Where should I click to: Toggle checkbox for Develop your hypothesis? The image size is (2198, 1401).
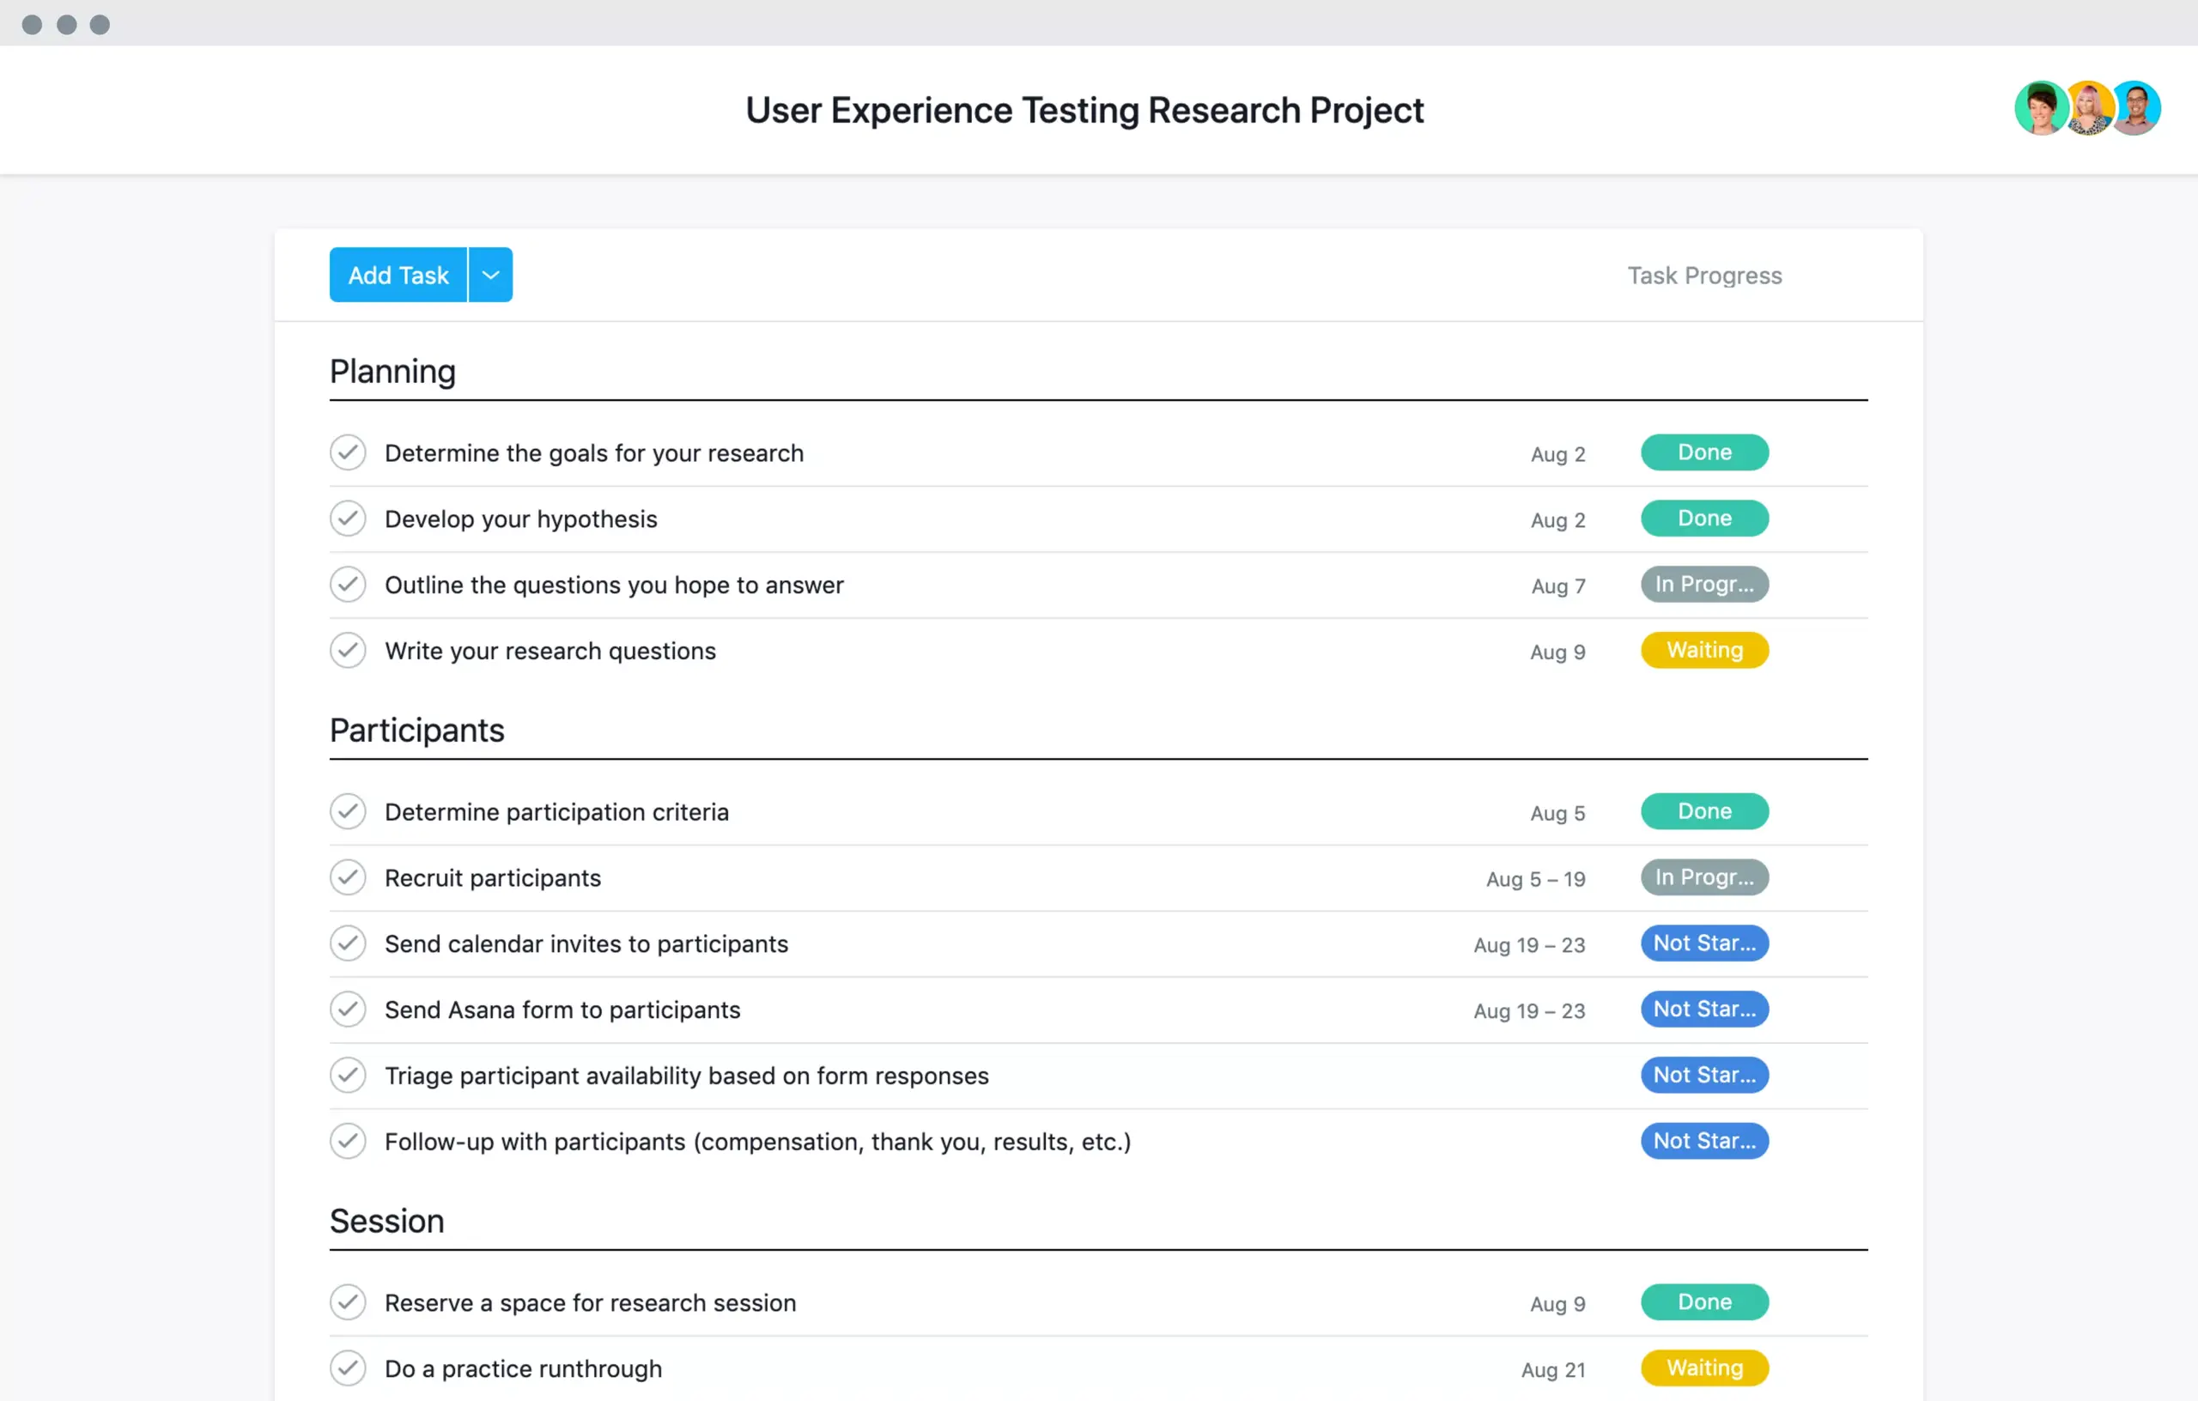point(346,517)
